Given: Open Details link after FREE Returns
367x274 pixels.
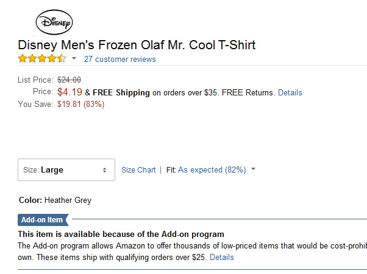Looking at the screenshot, I should click(x=290, y=92).
